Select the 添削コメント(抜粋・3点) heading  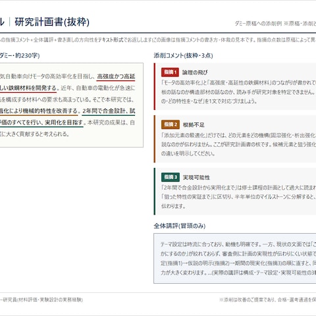[183, 55]
